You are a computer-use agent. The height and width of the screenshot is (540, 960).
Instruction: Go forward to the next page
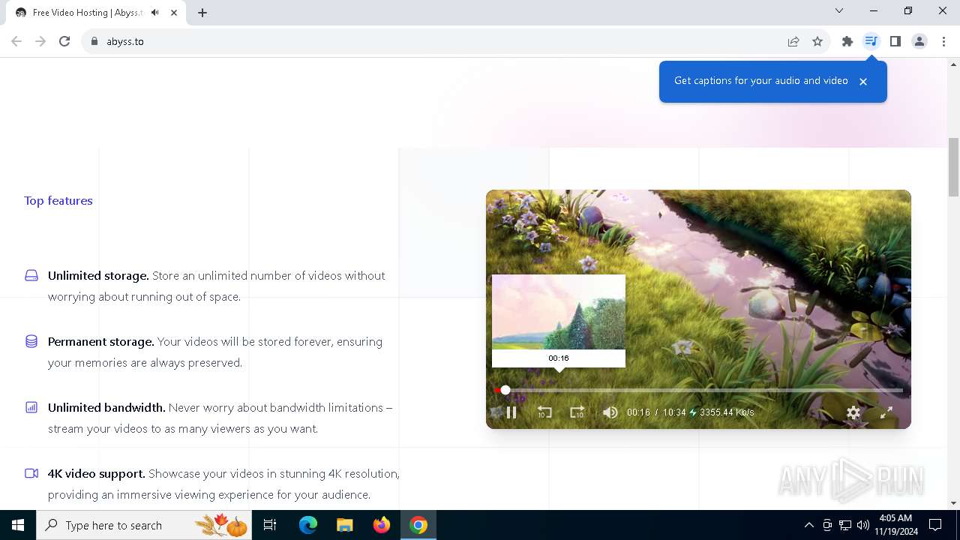[40, 41]
